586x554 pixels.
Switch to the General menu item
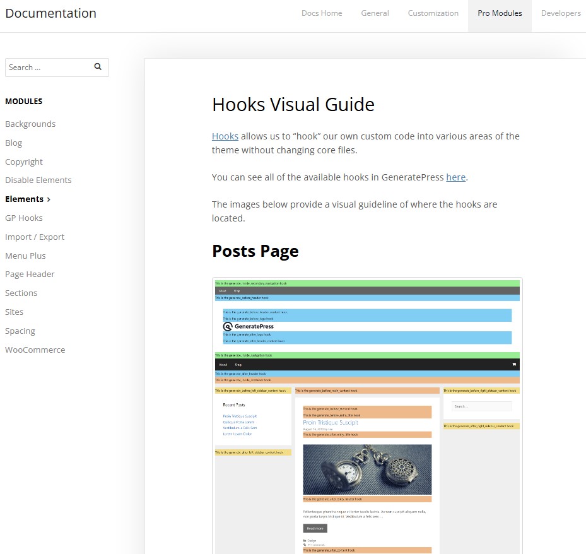pyautogui.click(x=375, y=13)
